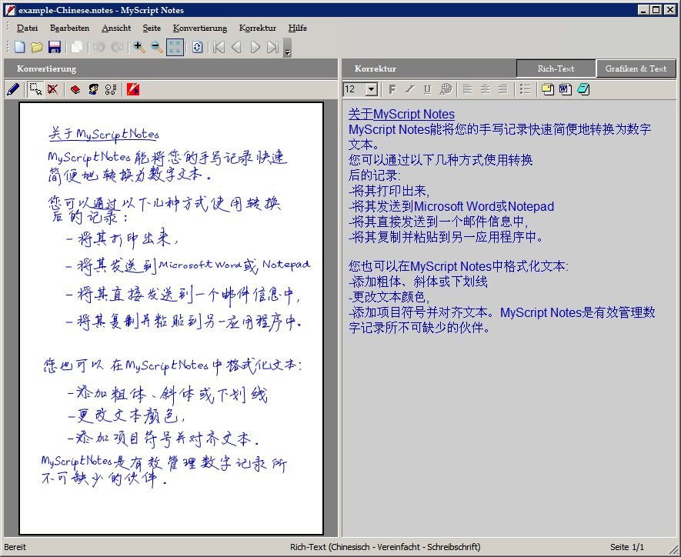Rotate the page with the rotate icon
This screenshot has height=557, width=681.
pyautogui.click(x=197, y=47)
